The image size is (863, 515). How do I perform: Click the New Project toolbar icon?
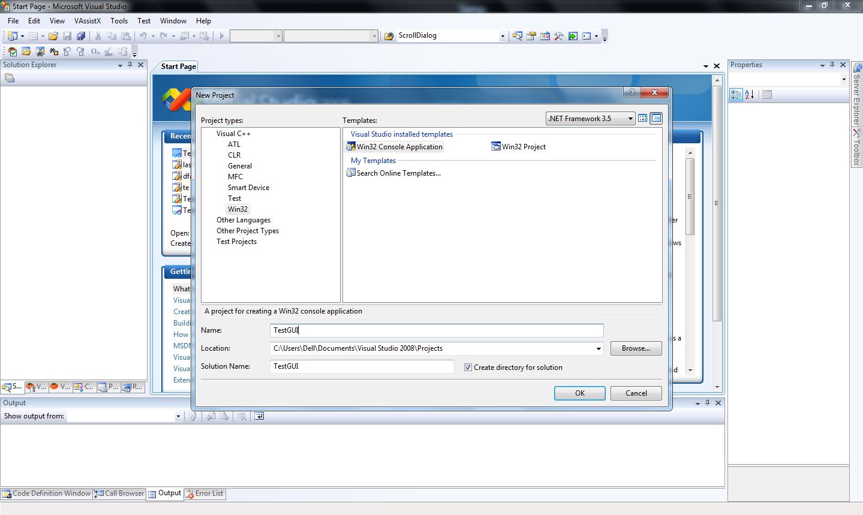click(x=12, y=36)
